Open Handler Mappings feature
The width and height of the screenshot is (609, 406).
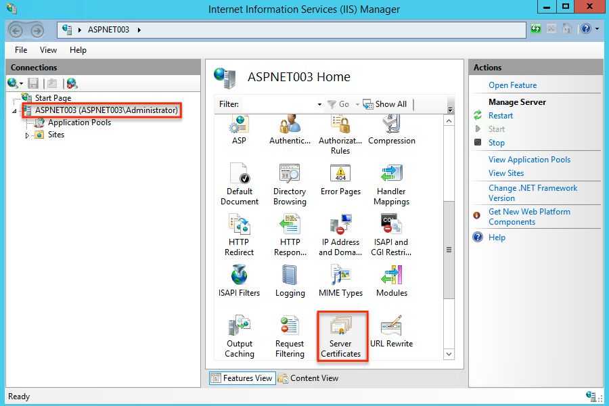click(392, 184)
